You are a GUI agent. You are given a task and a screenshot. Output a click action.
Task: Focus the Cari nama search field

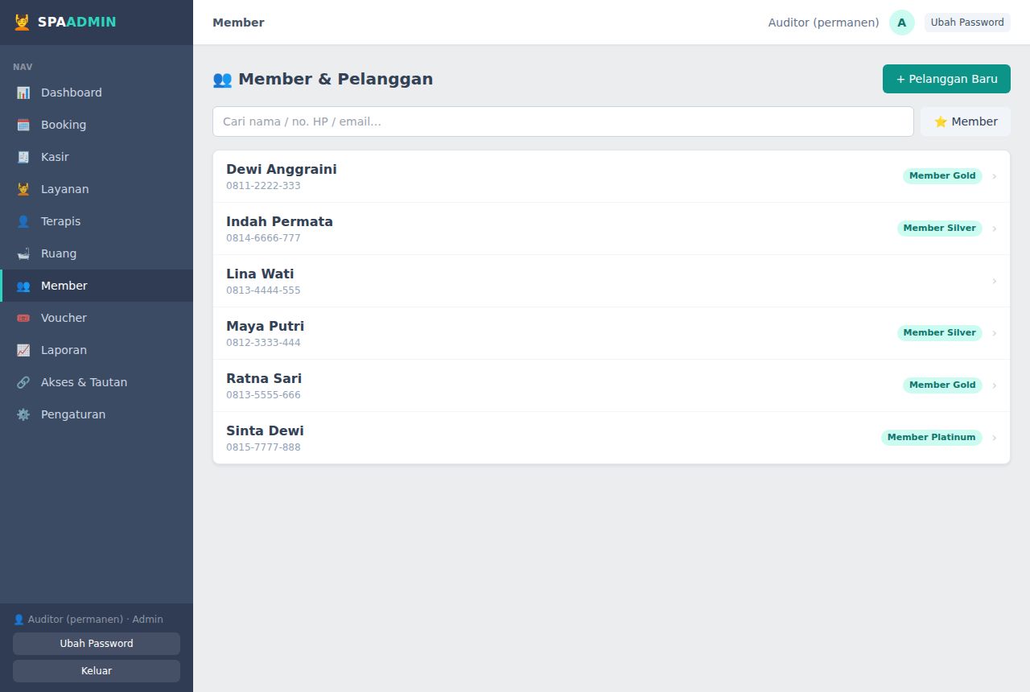coord(563,122)
